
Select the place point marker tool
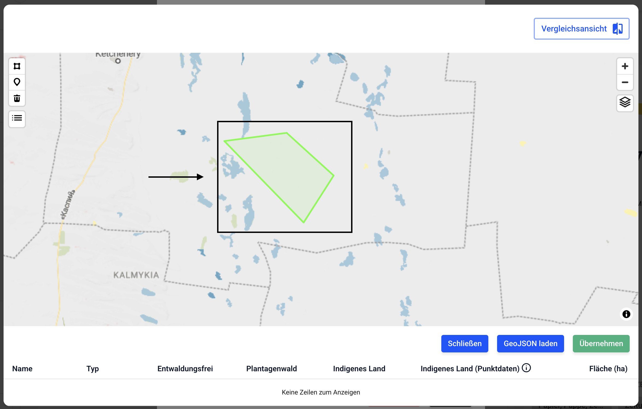(17, 82)
